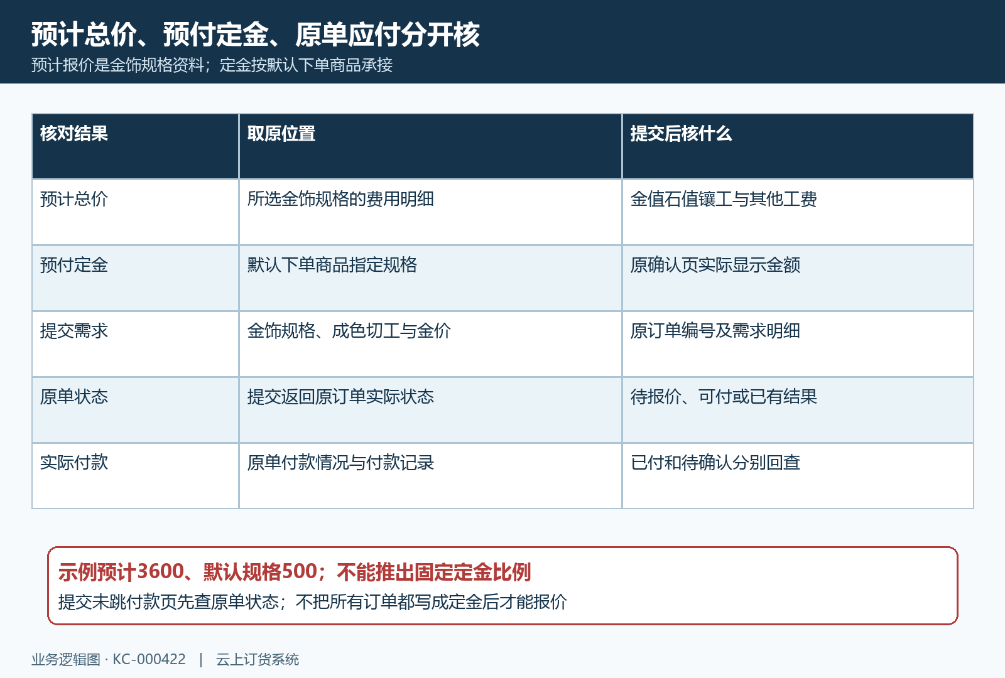Viewport: 1005px width, 678px height.
Task: Click the cell 已付和待确认分别回查
Action: pos(798,476)
